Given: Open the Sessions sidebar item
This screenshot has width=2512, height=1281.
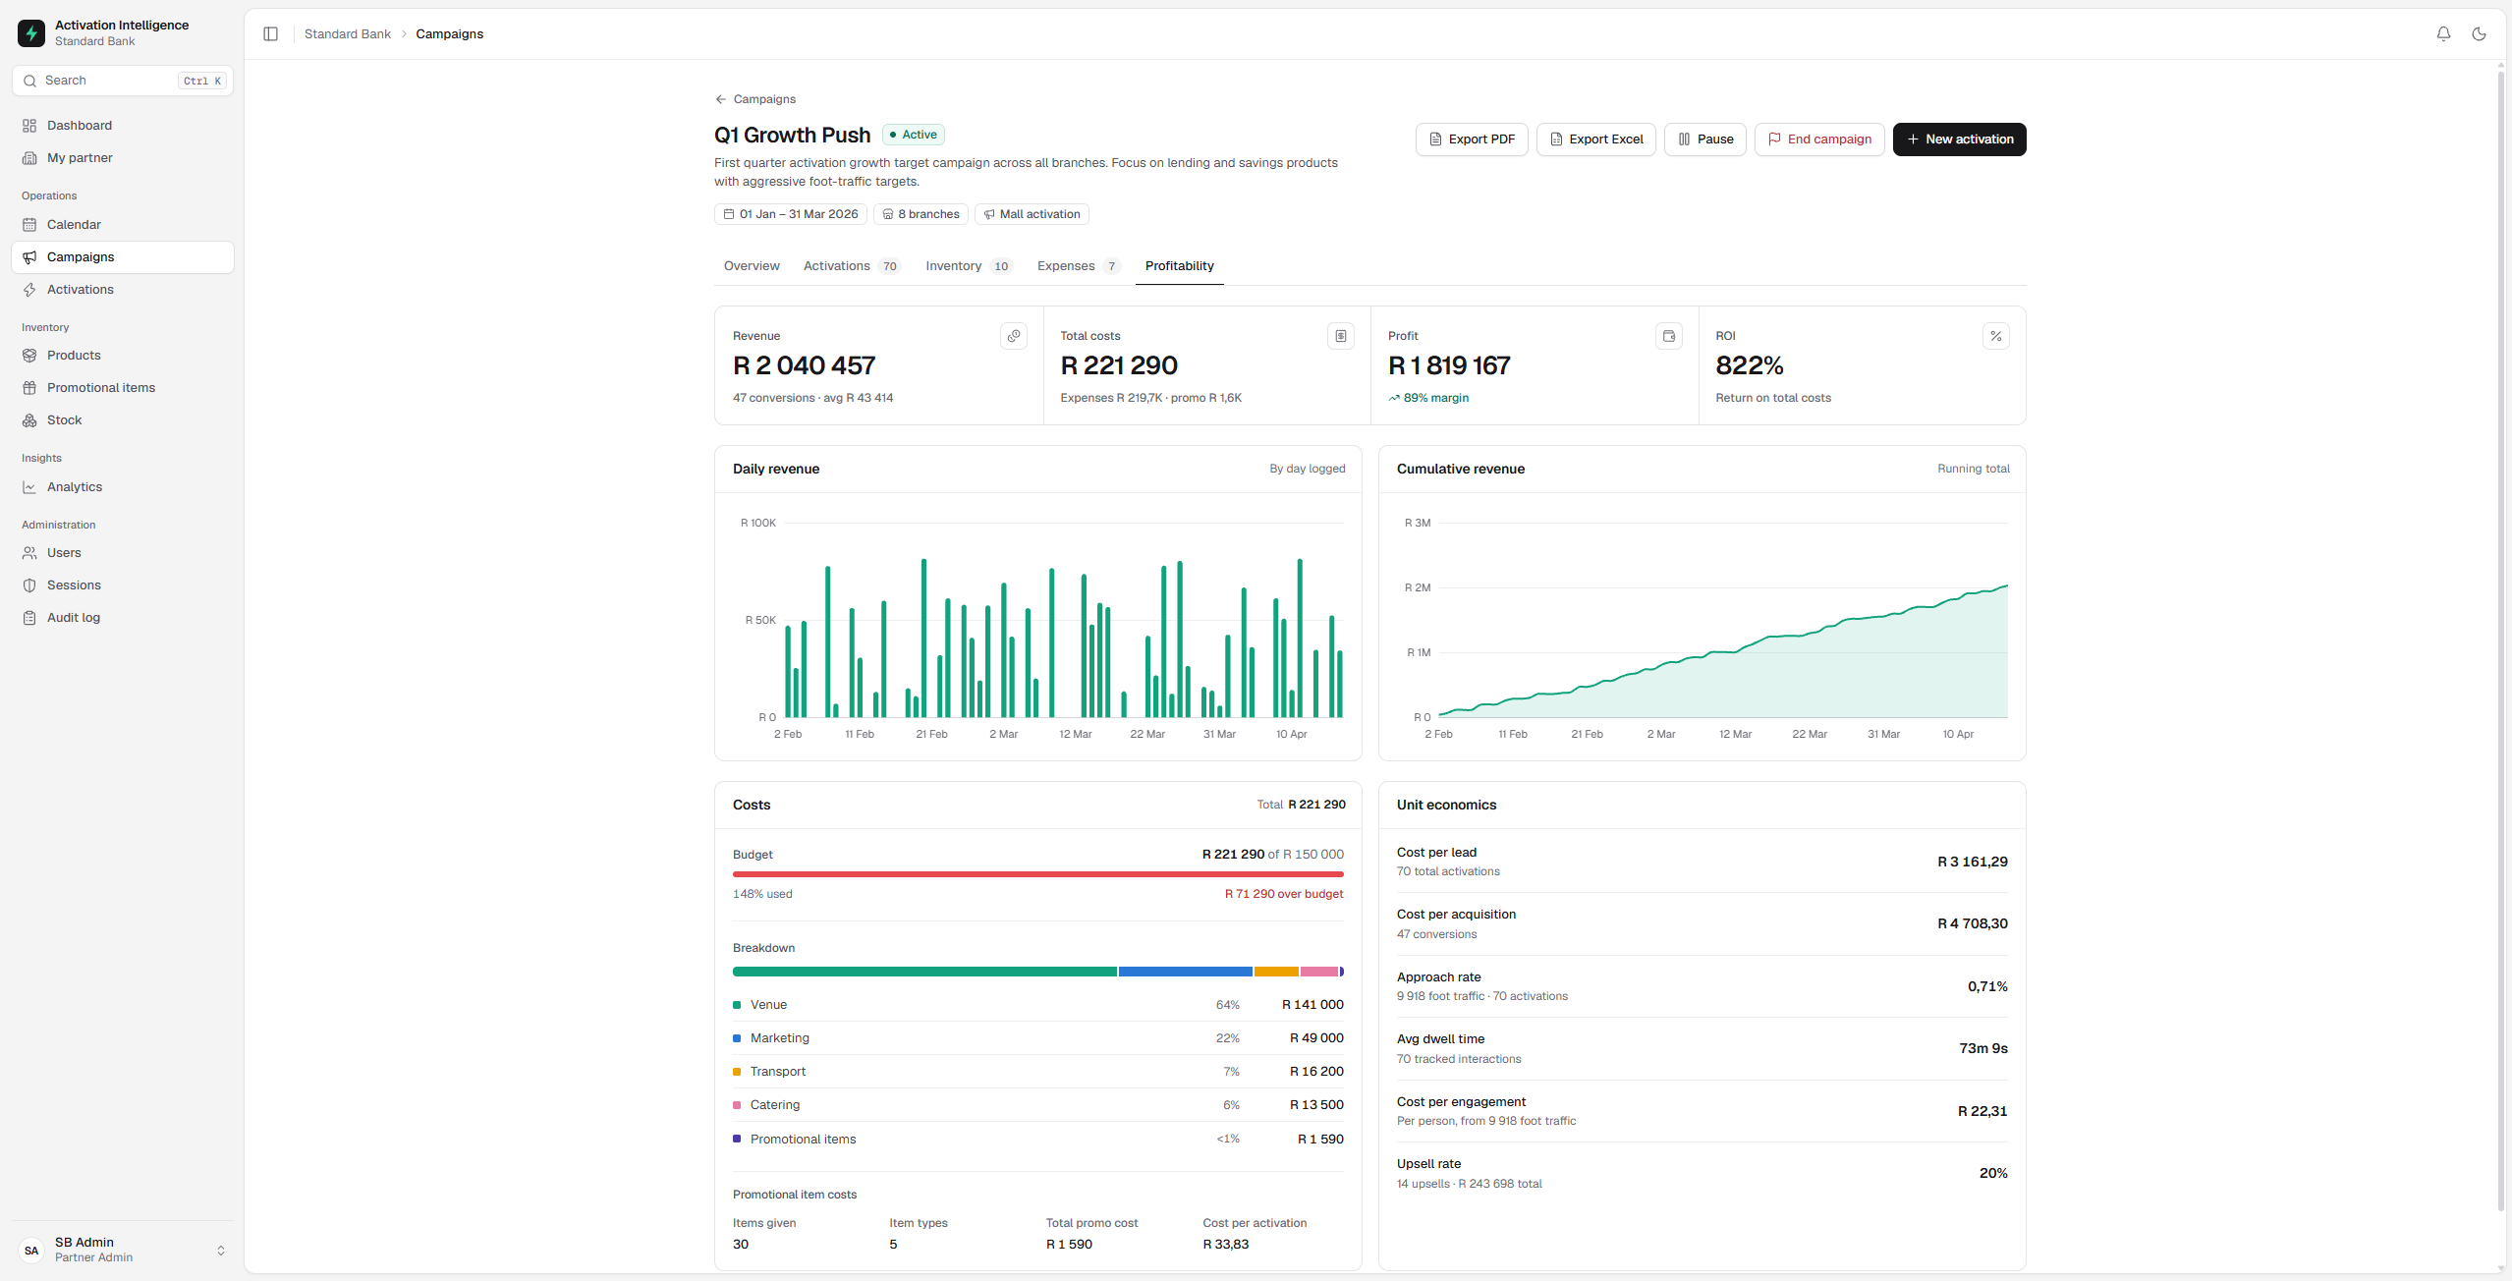Looking at the screenshot, I should tap(123, 585).
